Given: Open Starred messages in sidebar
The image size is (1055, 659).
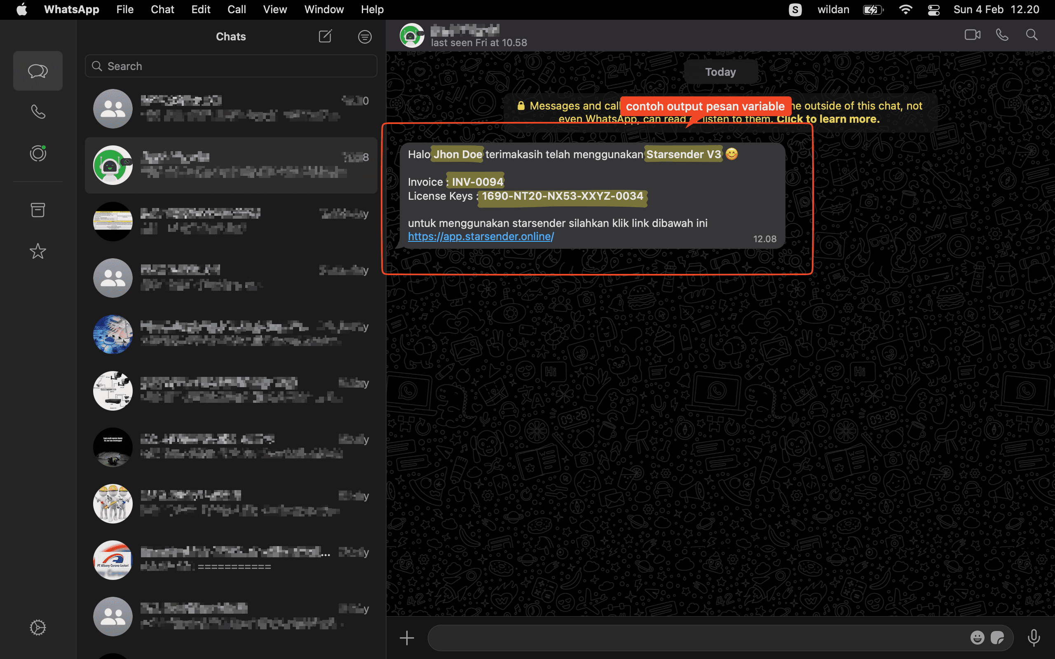Looking at the screenshot, I should coord(38,251).
